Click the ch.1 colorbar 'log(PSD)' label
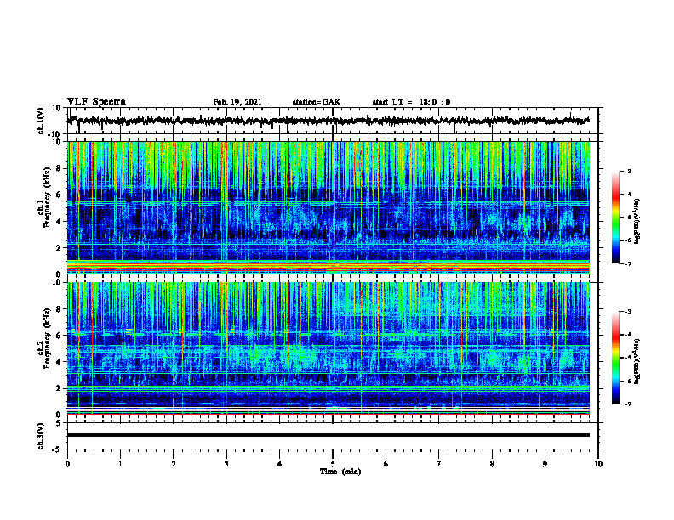The height and width of the screenshot is (520, 674). (x=637, y=221)
